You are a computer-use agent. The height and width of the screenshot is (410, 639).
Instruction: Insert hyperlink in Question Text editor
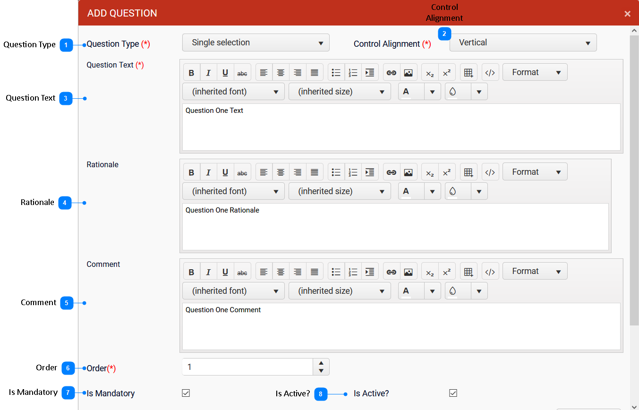coord(391,73)
